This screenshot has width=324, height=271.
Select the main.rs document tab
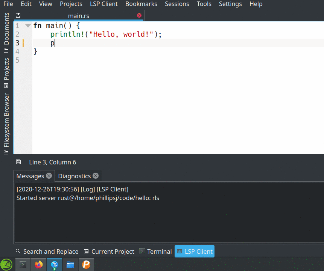[79, 16]
